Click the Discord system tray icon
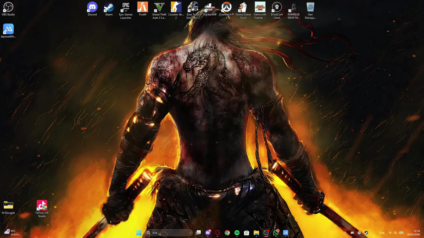Viewport: 424px width, 238px height. click(352, 233)
